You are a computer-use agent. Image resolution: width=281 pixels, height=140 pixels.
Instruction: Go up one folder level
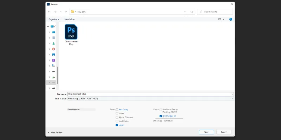(x=66, y=12)
